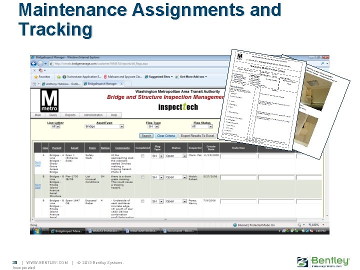
Task: Open the Flag Type filter dropdown
Action: click(153, 126)
